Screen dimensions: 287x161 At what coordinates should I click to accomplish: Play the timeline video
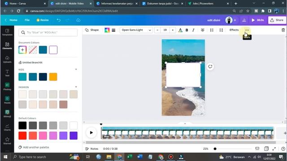click(91, 132)
